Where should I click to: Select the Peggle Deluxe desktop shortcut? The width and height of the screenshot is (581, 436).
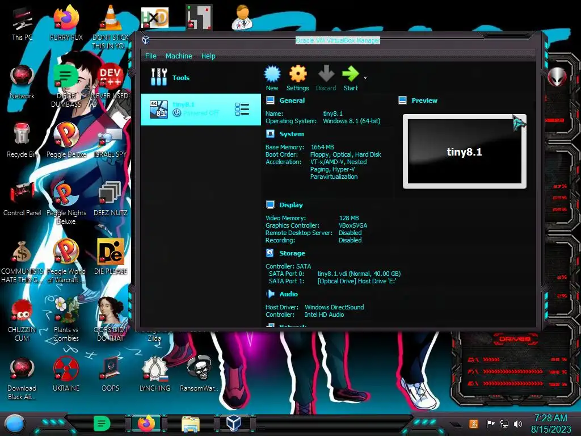(66, 140)
